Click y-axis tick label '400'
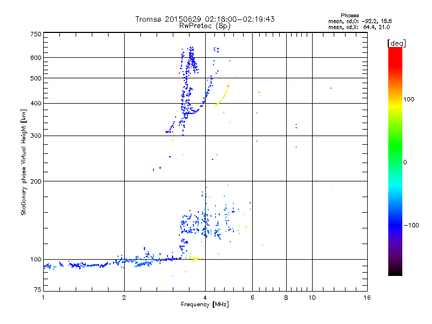The height and width of the screenshot is (324, 432). [x=36, y=104]
